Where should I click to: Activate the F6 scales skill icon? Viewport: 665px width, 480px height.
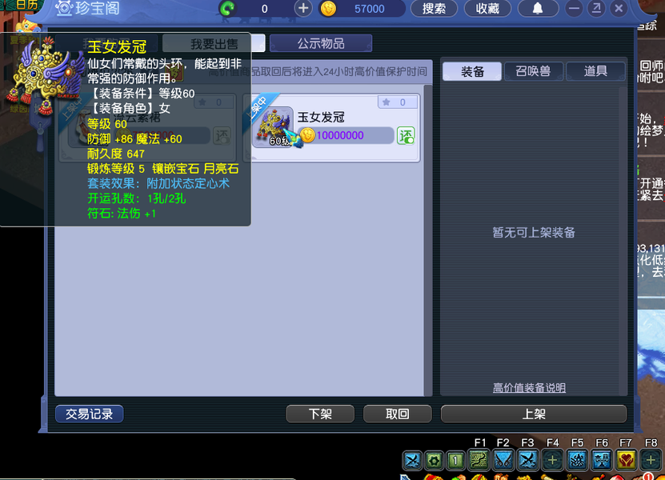602,460
